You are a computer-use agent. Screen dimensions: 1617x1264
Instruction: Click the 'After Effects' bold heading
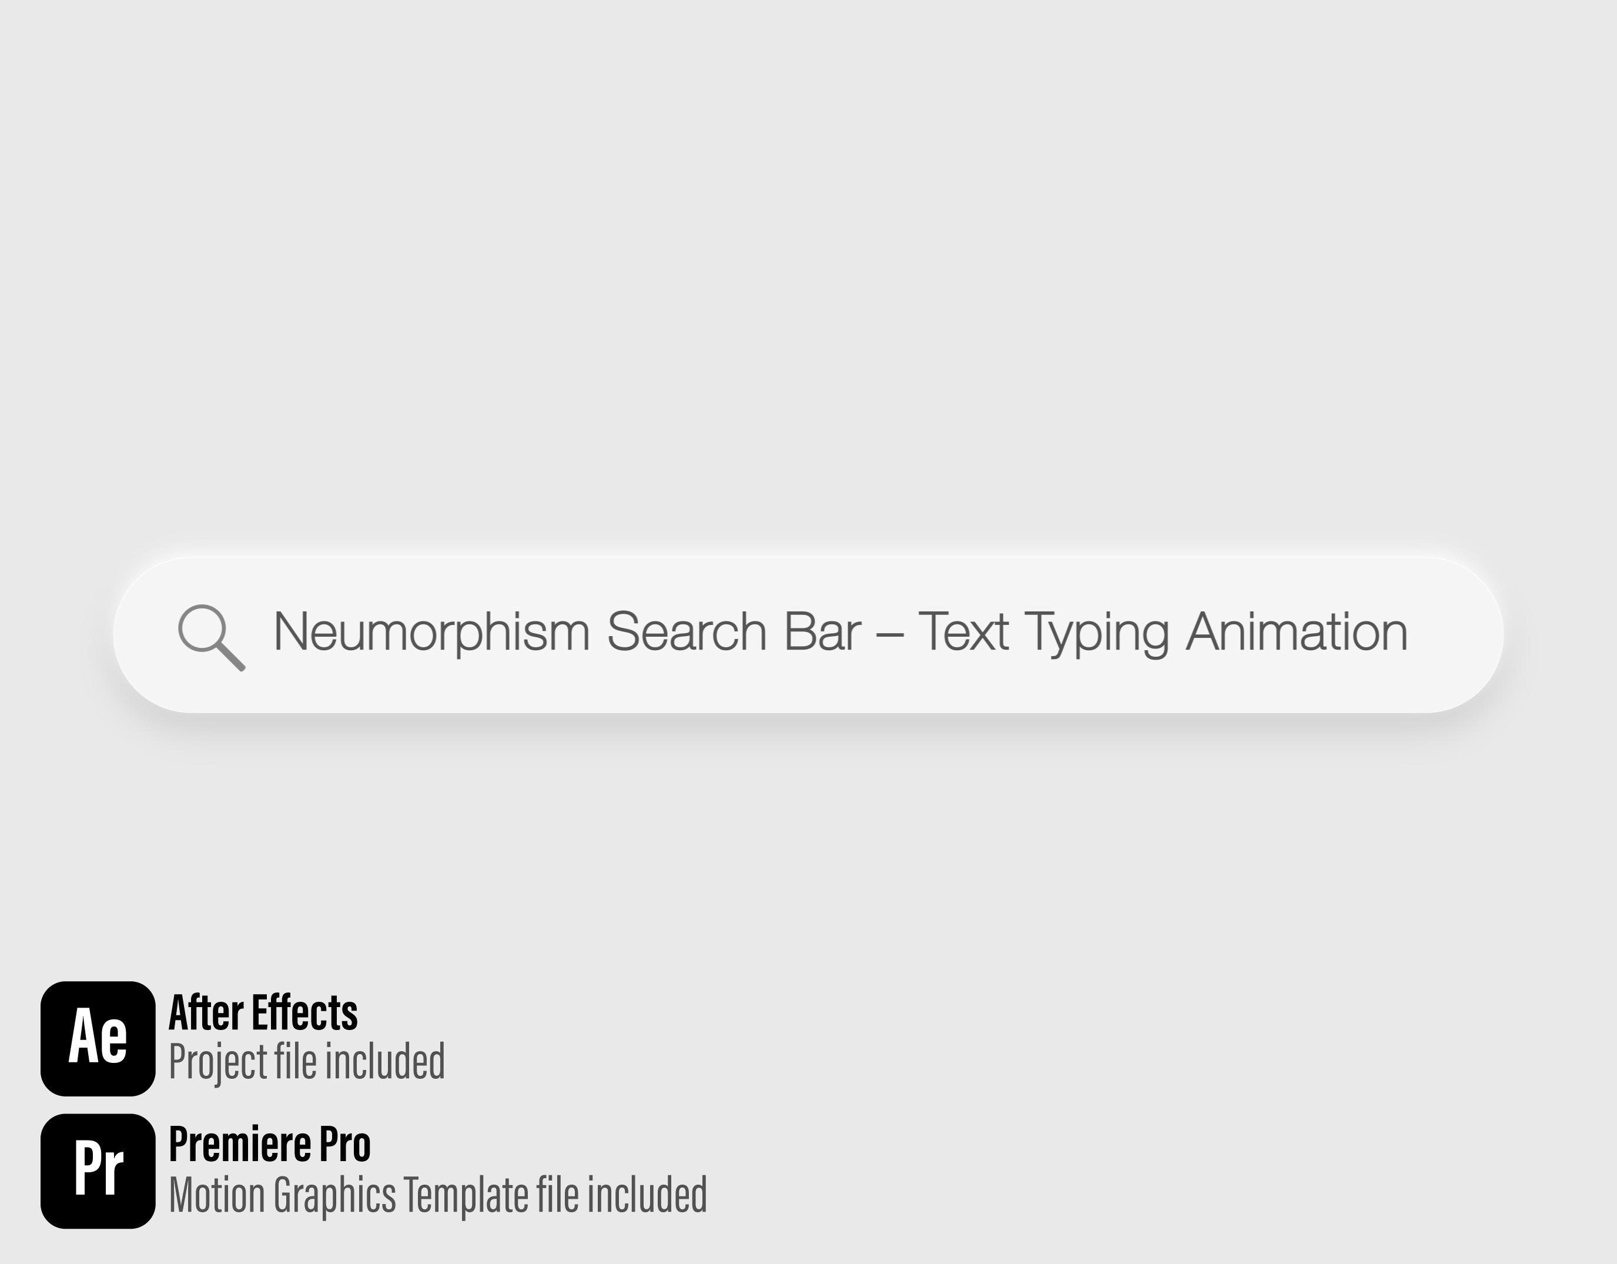(x=263, y=1013)
